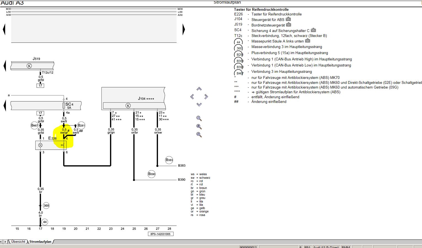Click the black left triangle beside SC4 fuse holder
The image size is (422, 248).
[x=5, y=106]
